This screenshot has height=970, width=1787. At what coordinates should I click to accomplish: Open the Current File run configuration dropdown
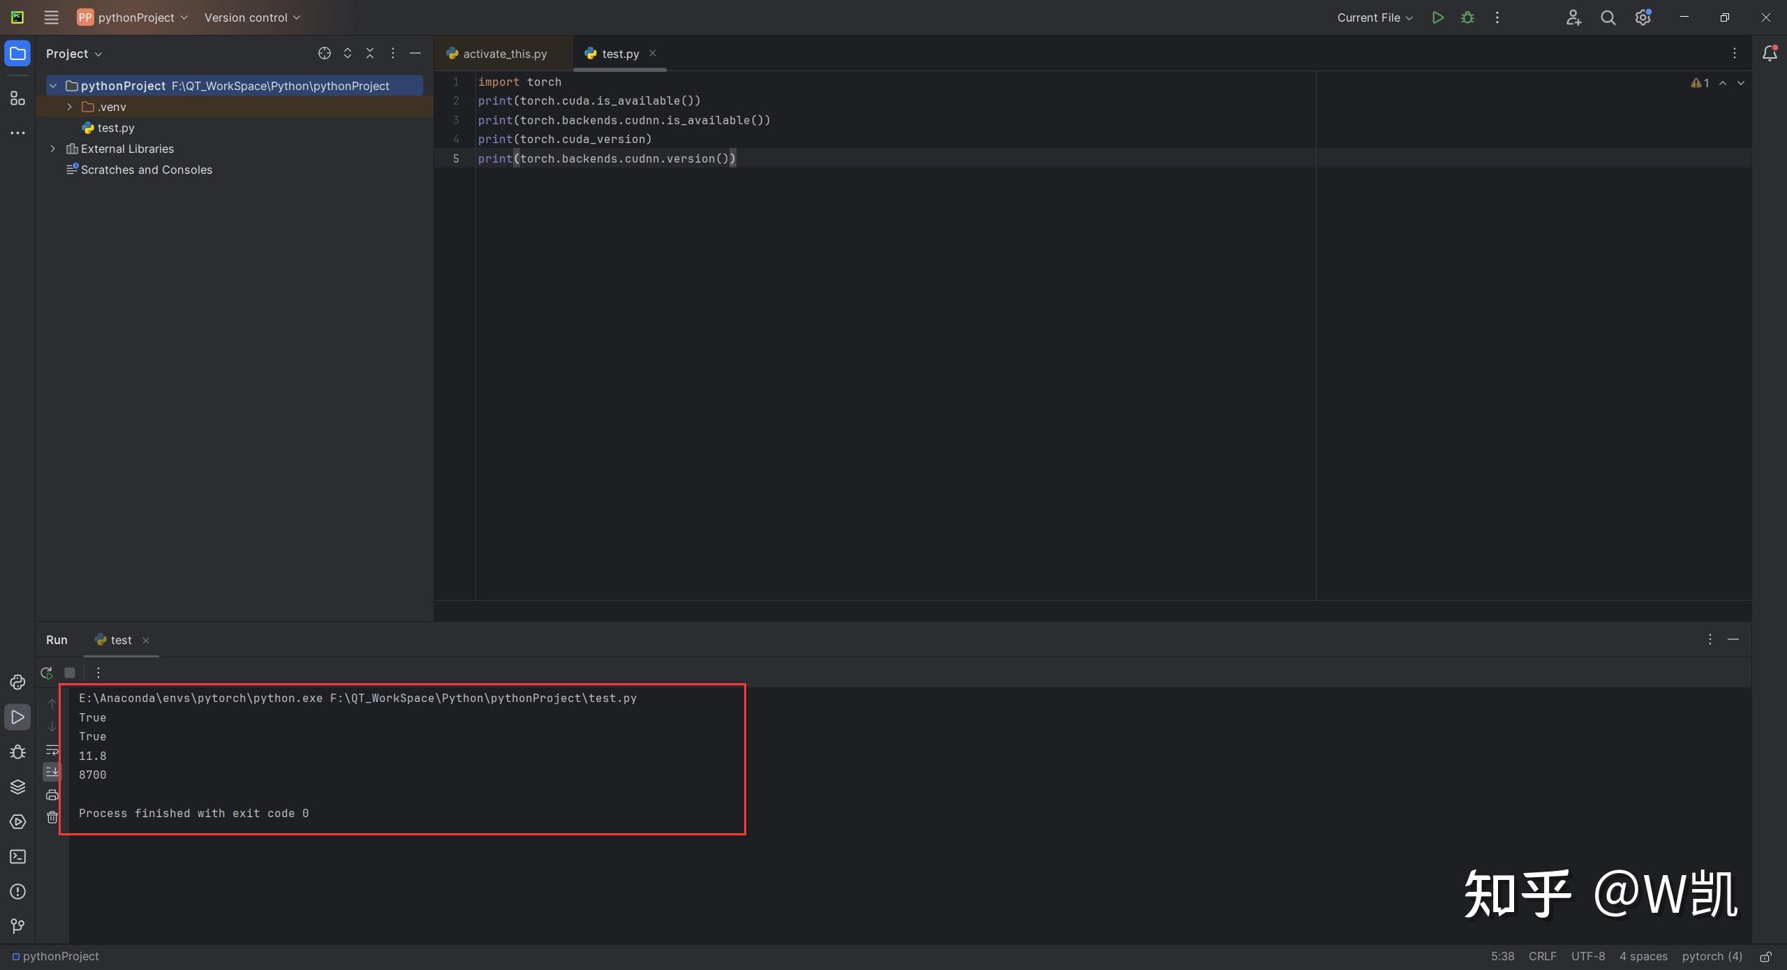[1374, 17]
